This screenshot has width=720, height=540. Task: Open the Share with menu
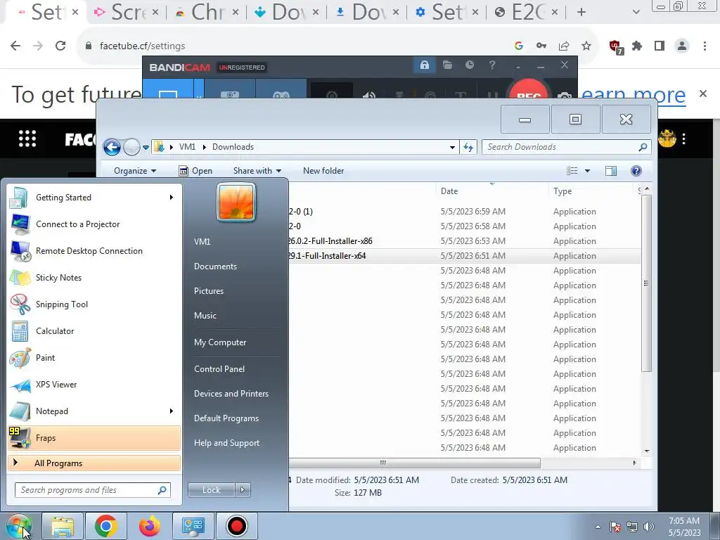(x=257, y=171)
